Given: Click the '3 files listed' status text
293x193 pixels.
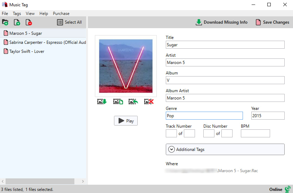Looking at the screenshot, I should tap(12, 190).
